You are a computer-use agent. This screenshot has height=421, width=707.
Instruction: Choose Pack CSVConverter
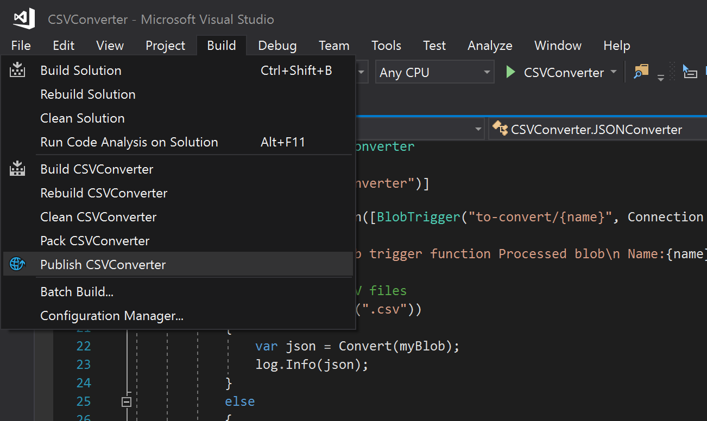[x=178, y=241]
